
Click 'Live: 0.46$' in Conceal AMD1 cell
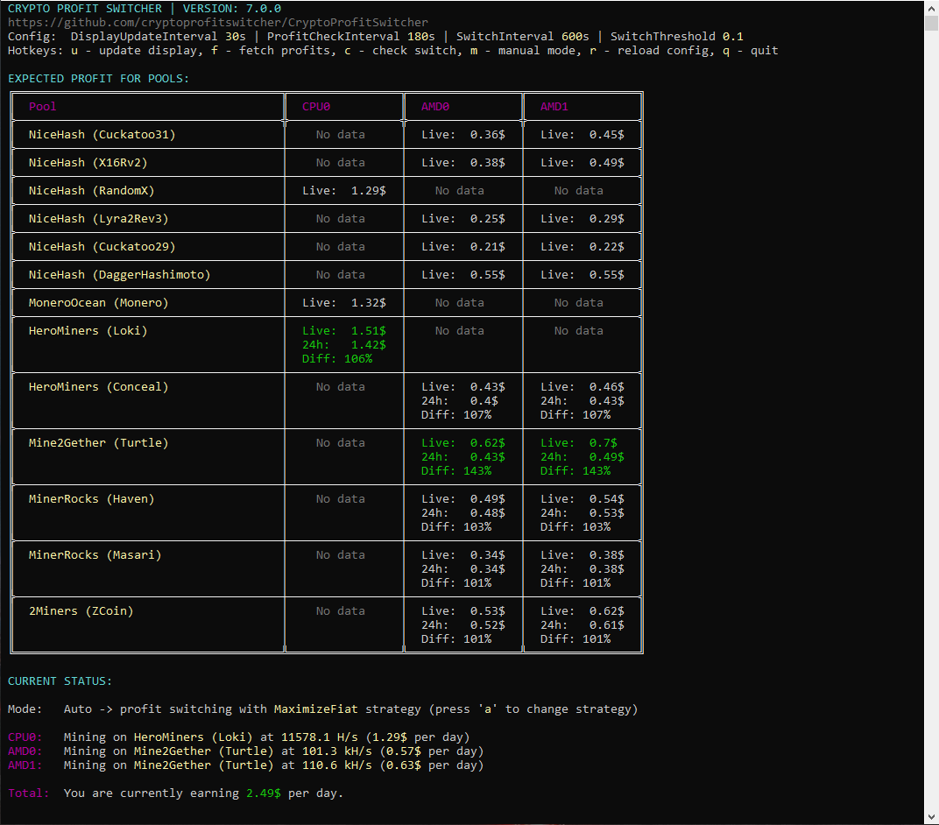(582, 387)
